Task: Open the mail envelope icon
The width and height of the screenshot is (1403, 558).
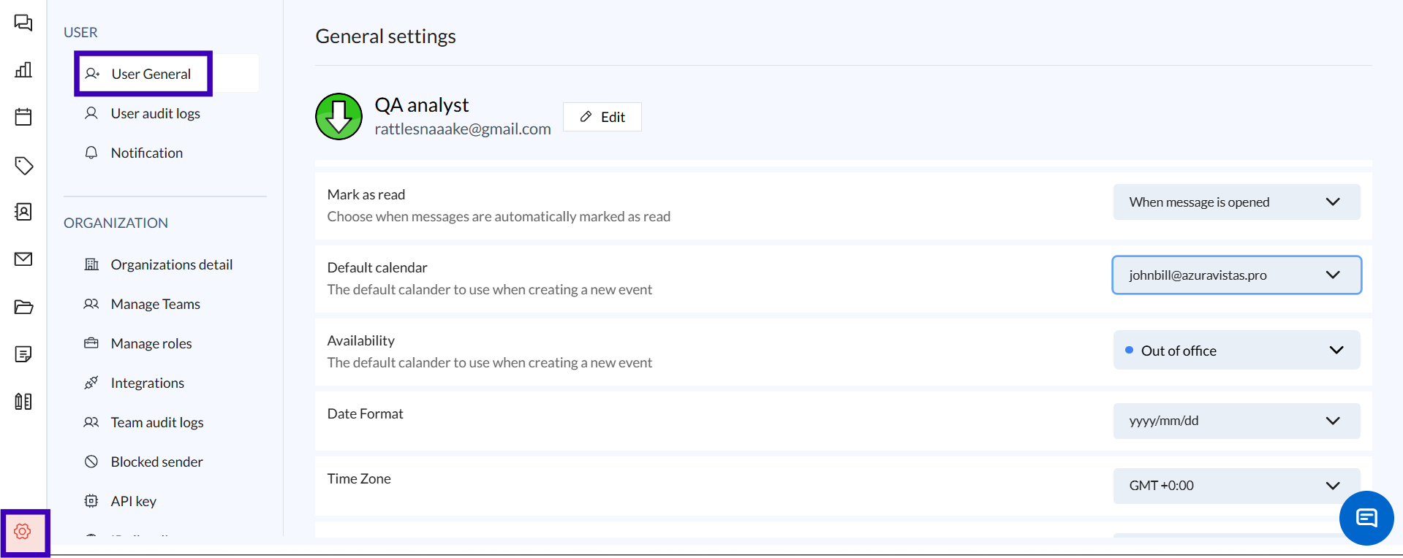Action: [23, 259]
